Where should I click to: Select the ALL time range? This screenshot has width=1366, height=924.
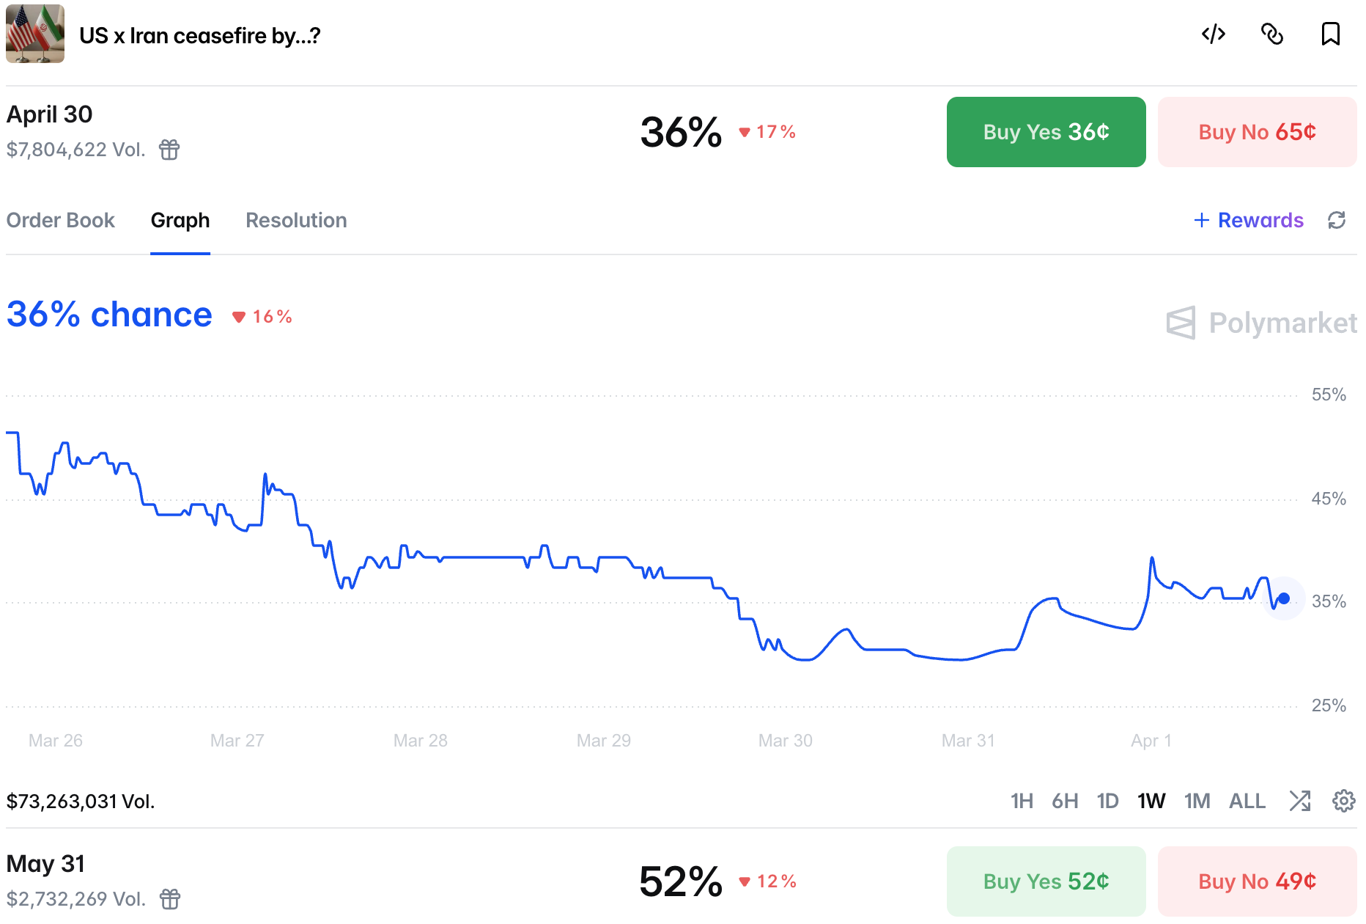pos(1247,801)
